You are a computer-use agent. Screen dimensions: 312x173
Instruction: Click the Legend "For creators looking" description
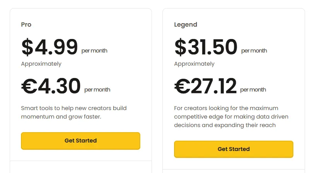coord(226,108)
